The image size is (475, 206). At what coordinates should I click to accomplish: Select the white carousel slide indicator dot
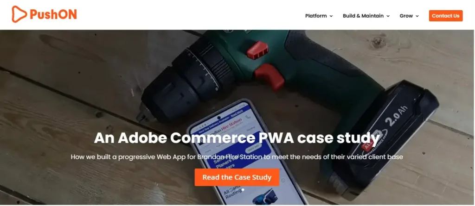pos(243,190)
